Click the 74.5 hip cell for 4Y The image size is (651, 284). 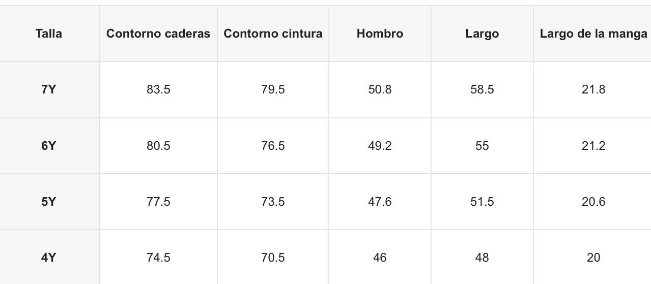point(158,257)
